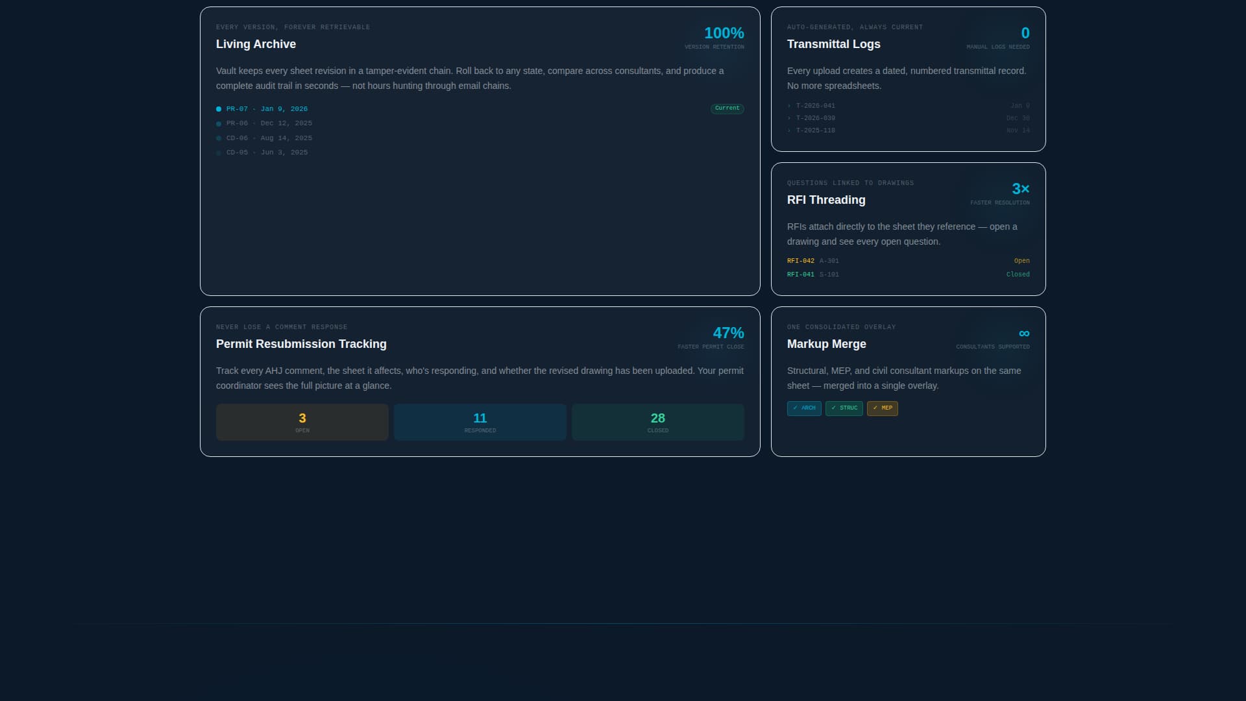This screenshot has height=701, width=1246.
Task: Expand the chevron next to T-2025-118
Action: pos(789,130)
